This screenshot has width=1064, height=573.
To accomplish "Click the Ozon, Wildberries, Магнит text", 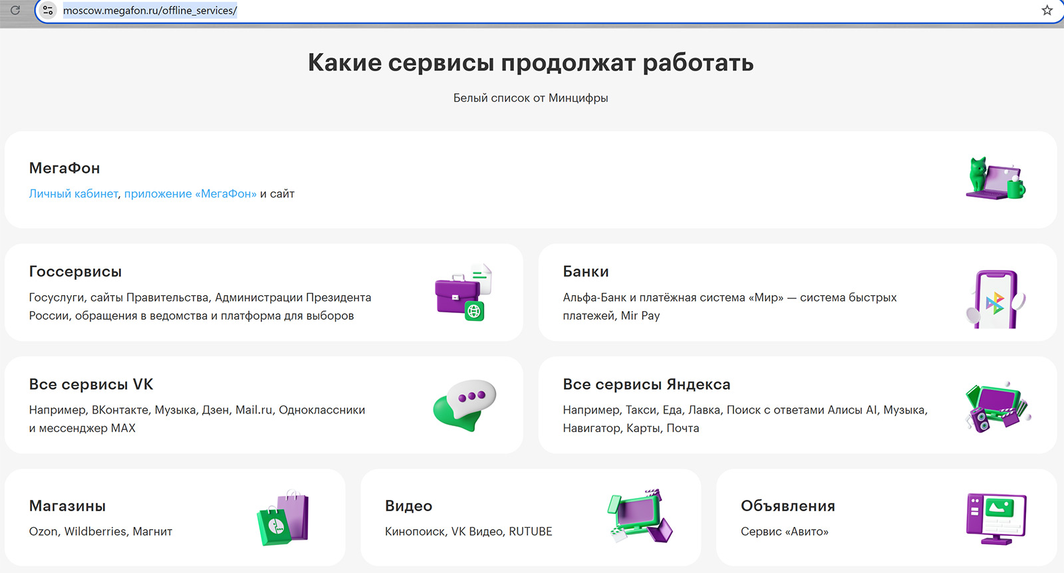I will tap(100, 532).
